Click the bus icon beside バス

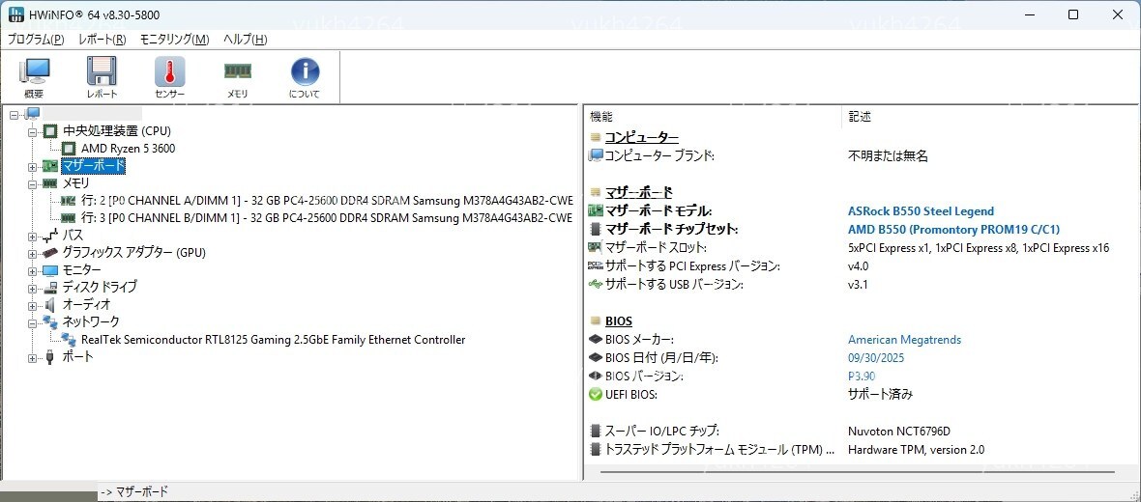coord(50,236)
